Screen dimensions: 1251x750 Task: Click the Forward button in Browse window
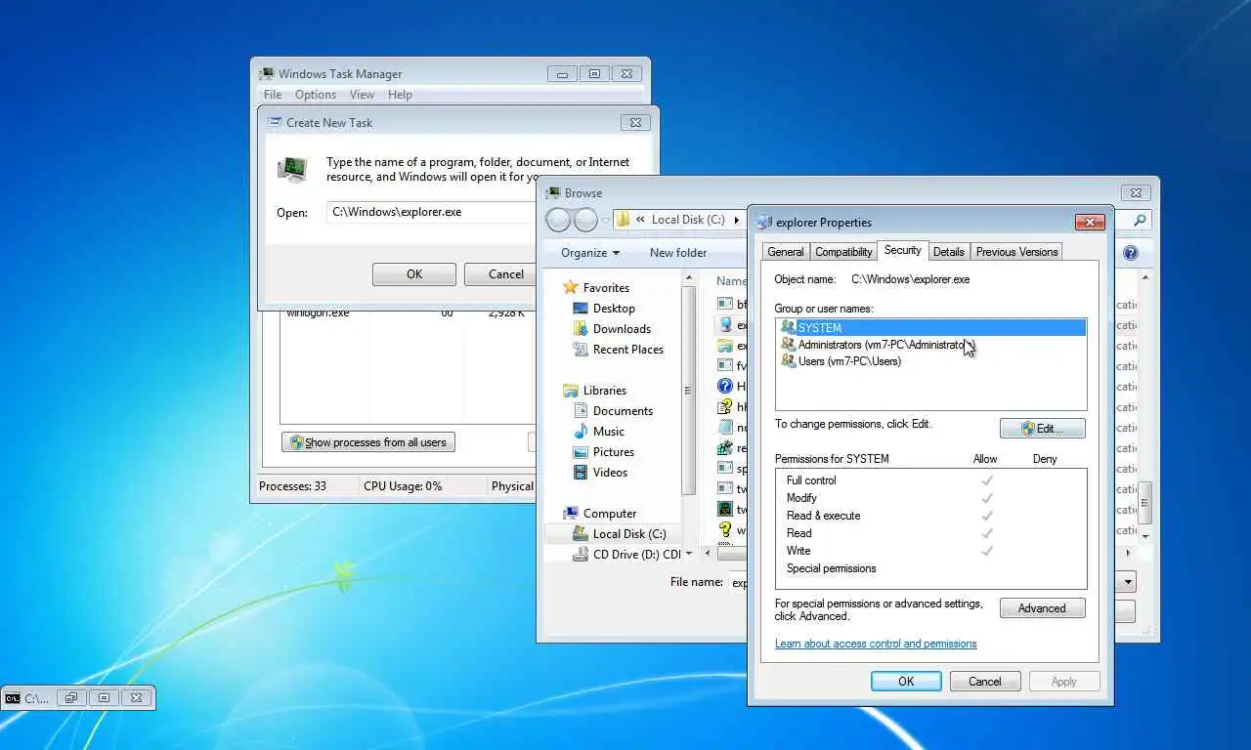585,220
